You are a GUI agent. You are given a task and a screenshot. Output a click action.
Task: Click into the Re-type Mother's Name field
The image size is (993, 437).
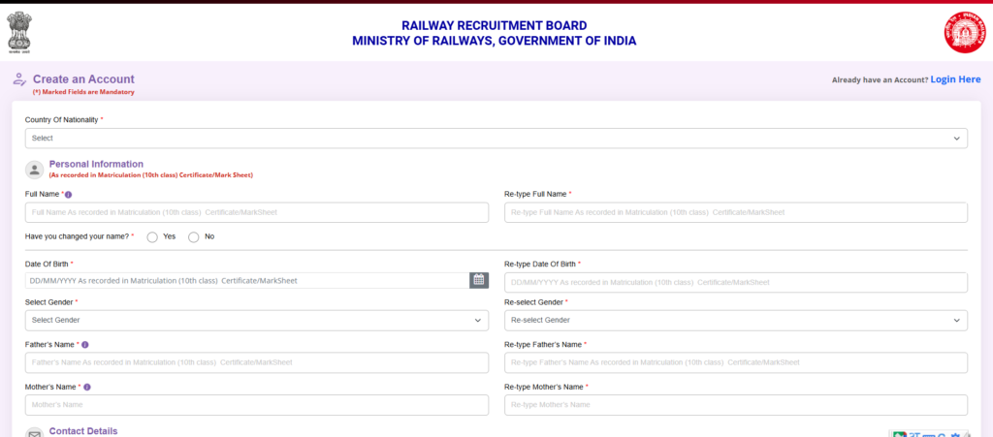pos(736,405)
